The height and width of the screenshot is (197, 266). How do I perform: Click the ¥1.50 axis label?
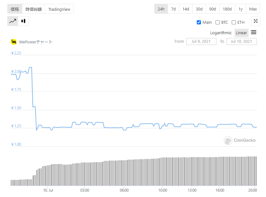(x=16, y=108)
